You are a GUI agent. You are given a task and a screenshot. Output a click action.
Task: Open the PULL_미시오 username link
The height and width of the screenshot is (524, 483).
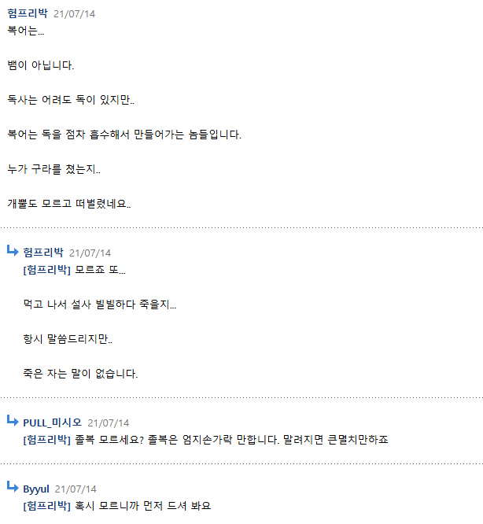53,423
